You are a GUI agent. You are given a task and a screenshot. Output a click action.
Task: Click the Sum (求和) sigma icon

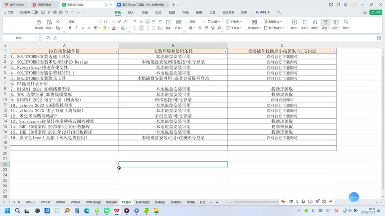(x=304, y=22)
